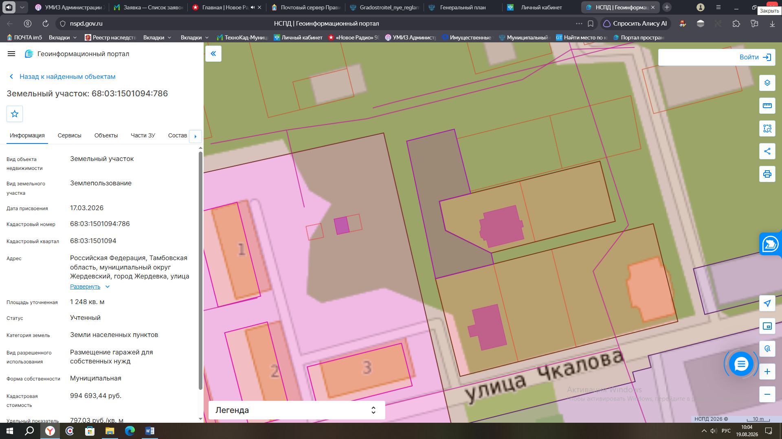This screenshot has height=439, width=782.
Task: Open browser extensions puzzle icon
Action: (736, 24)
